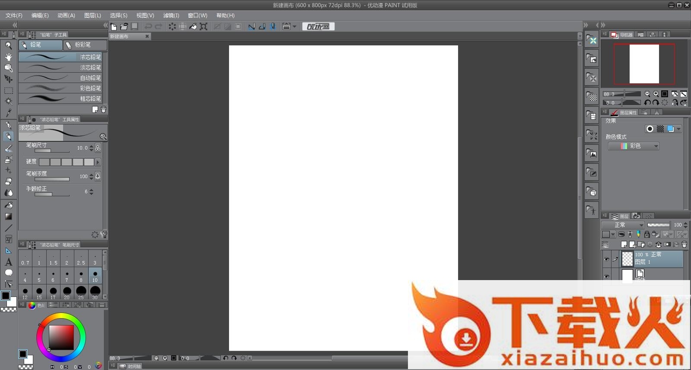Choose the 彩色铅笔 colored pencil sub tool

tap(61, 88)
